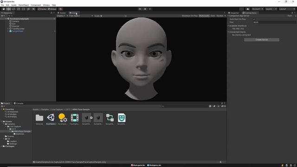Click the Create Server button
The width and height of the screenshot is (297, 167).
click(x=262, y=40)
